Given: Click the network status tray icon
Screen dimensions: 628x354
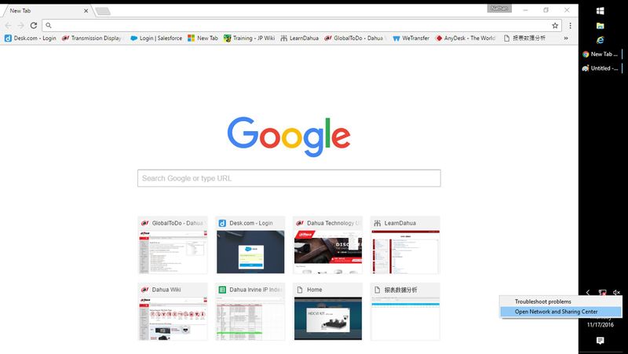Looking at the screenshot, I should [602, 292].
